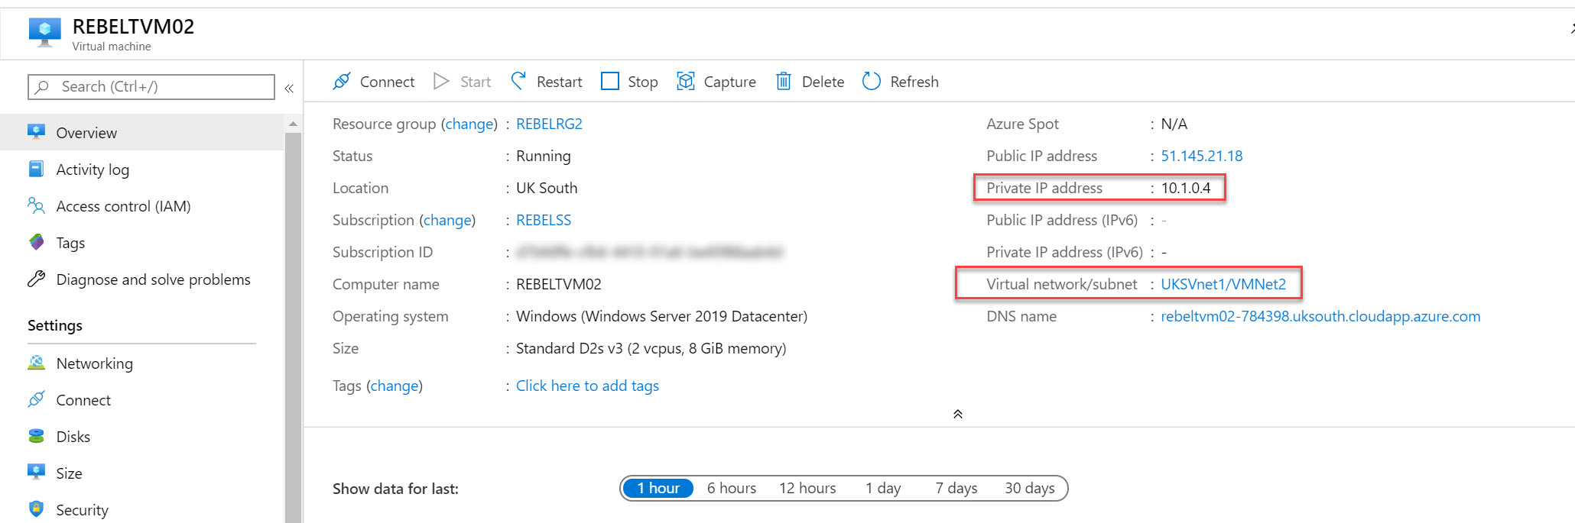Open the Activity log menu item

[142, 169]
